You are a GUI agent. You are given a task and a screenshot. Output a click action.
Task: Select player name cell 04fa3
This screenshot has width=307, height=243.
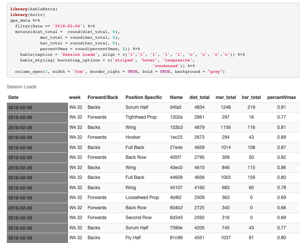pos(176,107)
